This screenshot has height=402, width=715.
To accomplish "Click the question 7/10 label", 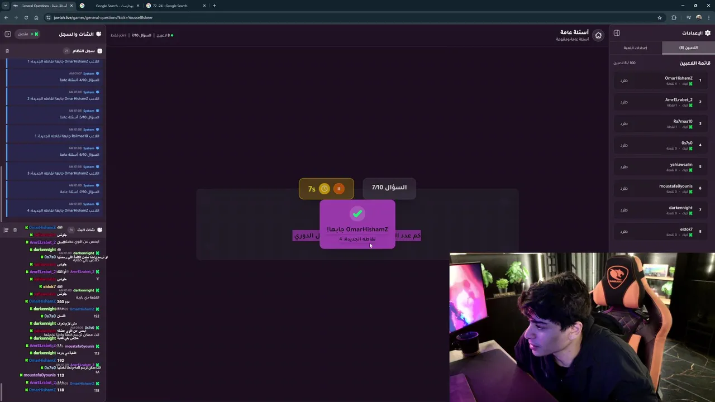I will coord(389,188).
